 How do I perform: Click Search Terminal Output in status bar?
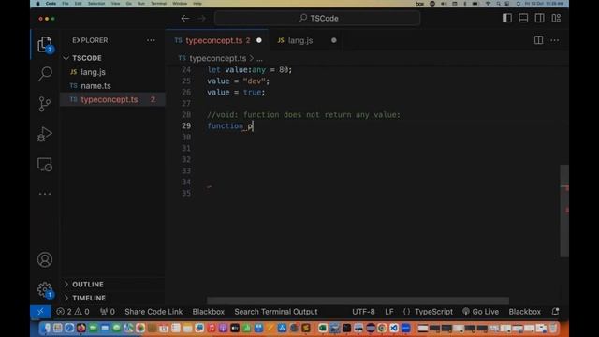coord(276,312)
